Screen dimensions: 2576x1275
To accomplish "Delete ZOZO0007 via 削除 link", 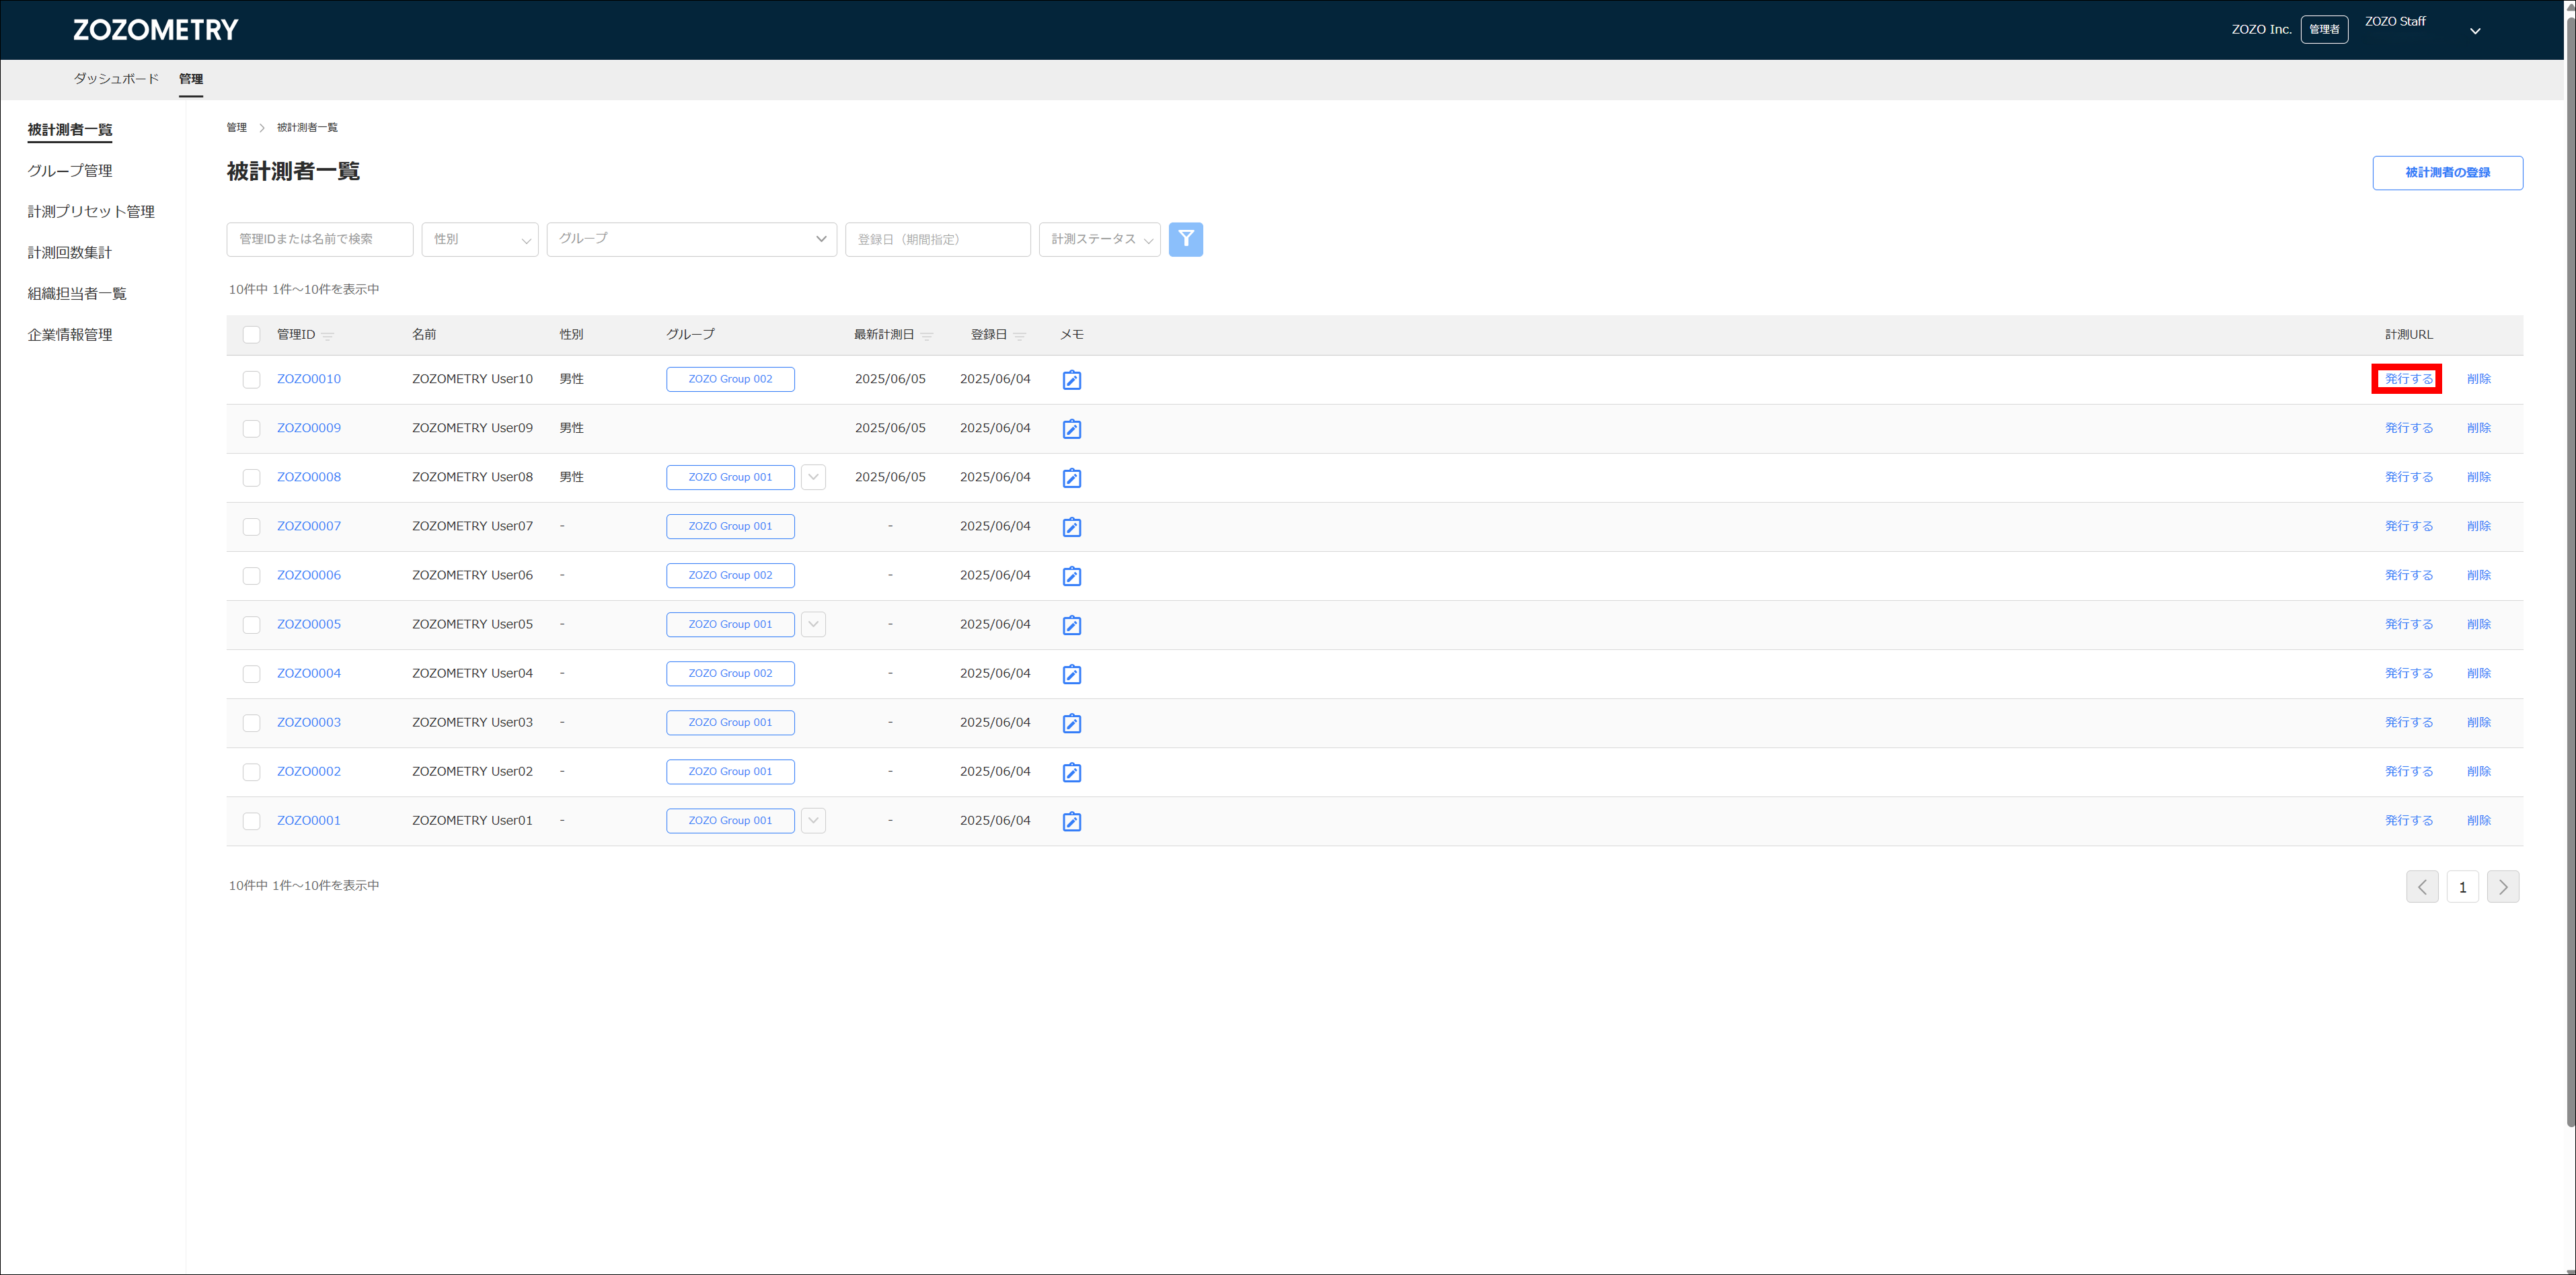I will 2478,526.
